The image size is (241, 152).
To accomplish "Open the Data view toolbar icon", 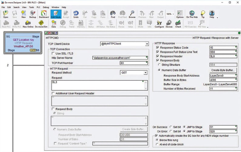I will point(54,24).
